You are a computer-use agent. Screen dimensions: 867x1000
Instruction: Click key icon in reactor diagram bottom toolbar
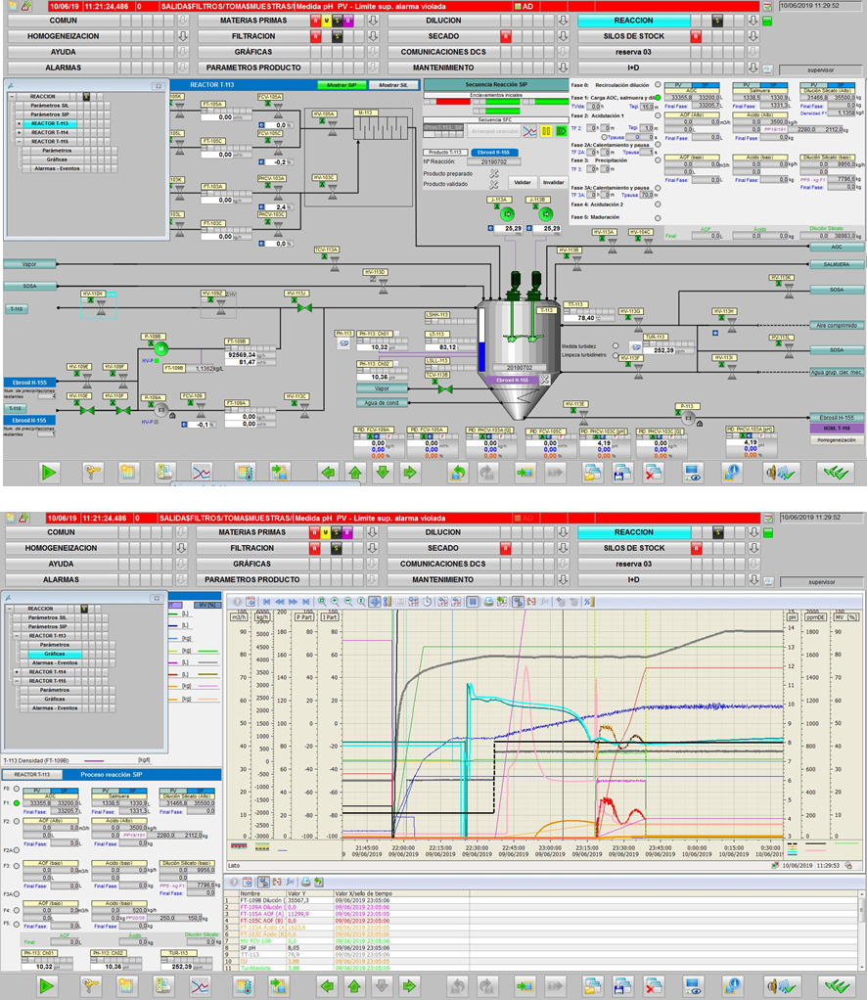pyautogui.click(x=93, y=473)
